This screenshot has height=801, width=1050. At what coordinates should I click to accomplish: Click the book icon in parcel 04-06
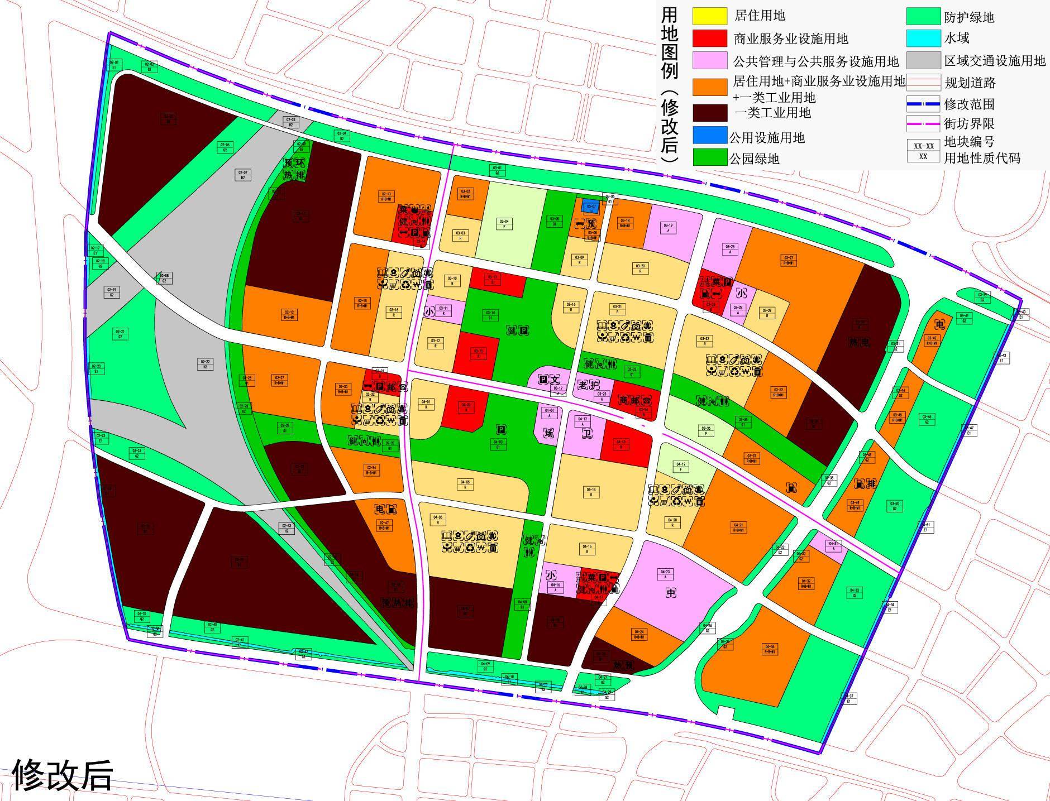coord(446,536)
